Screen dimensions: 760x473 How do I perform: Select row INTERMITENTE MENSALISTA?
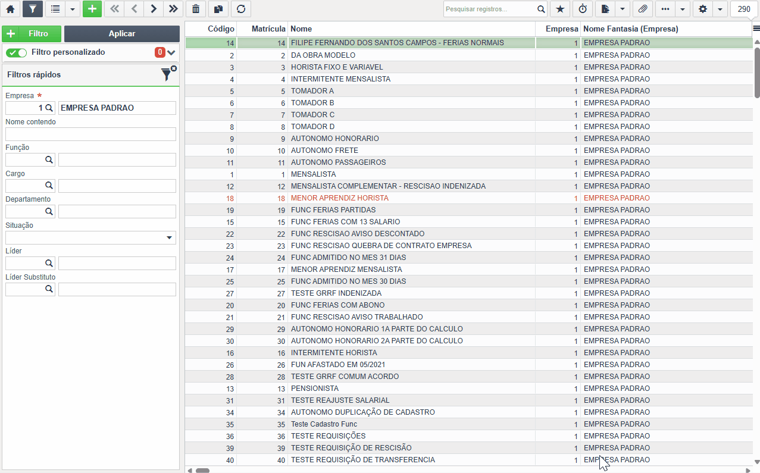tap(468, 79)
